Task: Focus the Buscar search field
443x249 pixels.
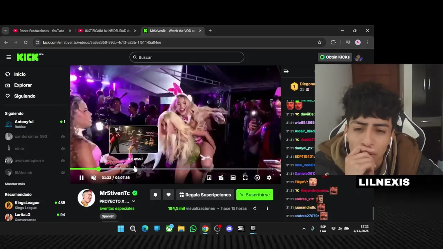Action: (187, 57)
